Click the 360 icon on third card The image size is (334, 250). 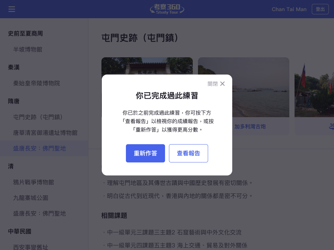point(331,126)
